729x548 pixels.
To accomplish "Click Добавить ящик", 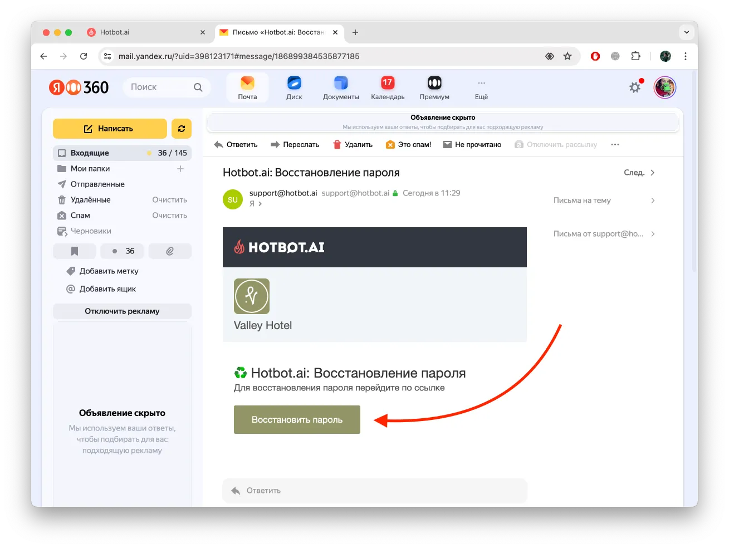I will [x=107, y=289].
